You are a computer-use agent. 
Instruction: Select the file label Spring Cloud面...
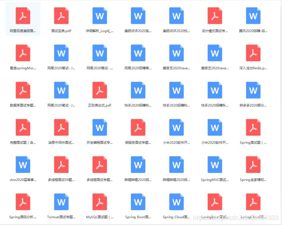pyautogui.click(x=176, y=217)
